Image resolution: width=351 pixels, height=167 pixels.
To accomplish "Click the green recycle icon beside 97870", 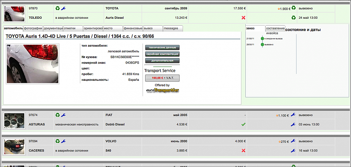I will click(58, 9).
